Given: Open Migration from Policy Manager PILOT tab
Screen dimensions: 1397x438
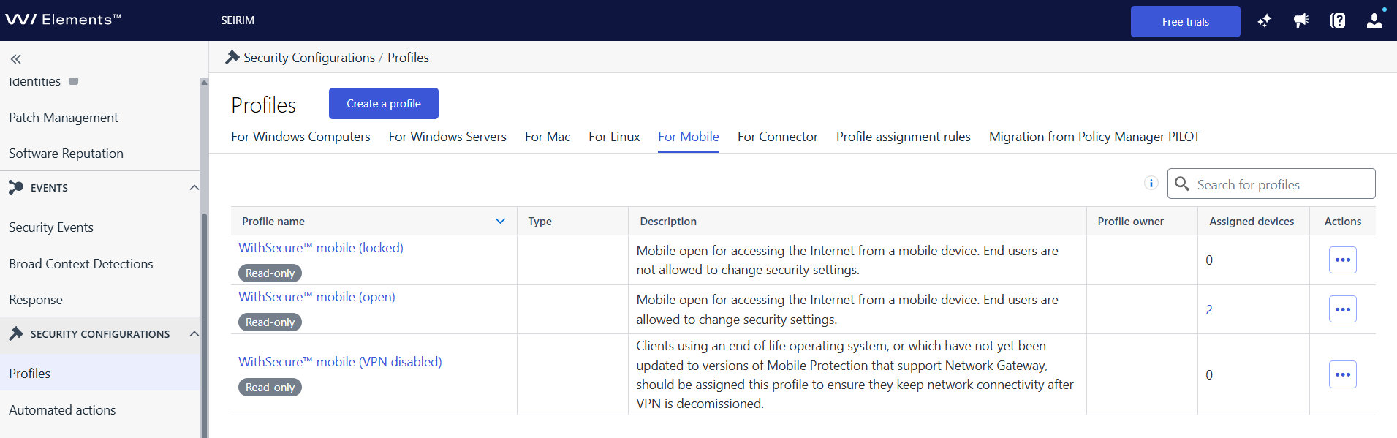Looking at the screenshot, I should click(x=1094, y=137).
